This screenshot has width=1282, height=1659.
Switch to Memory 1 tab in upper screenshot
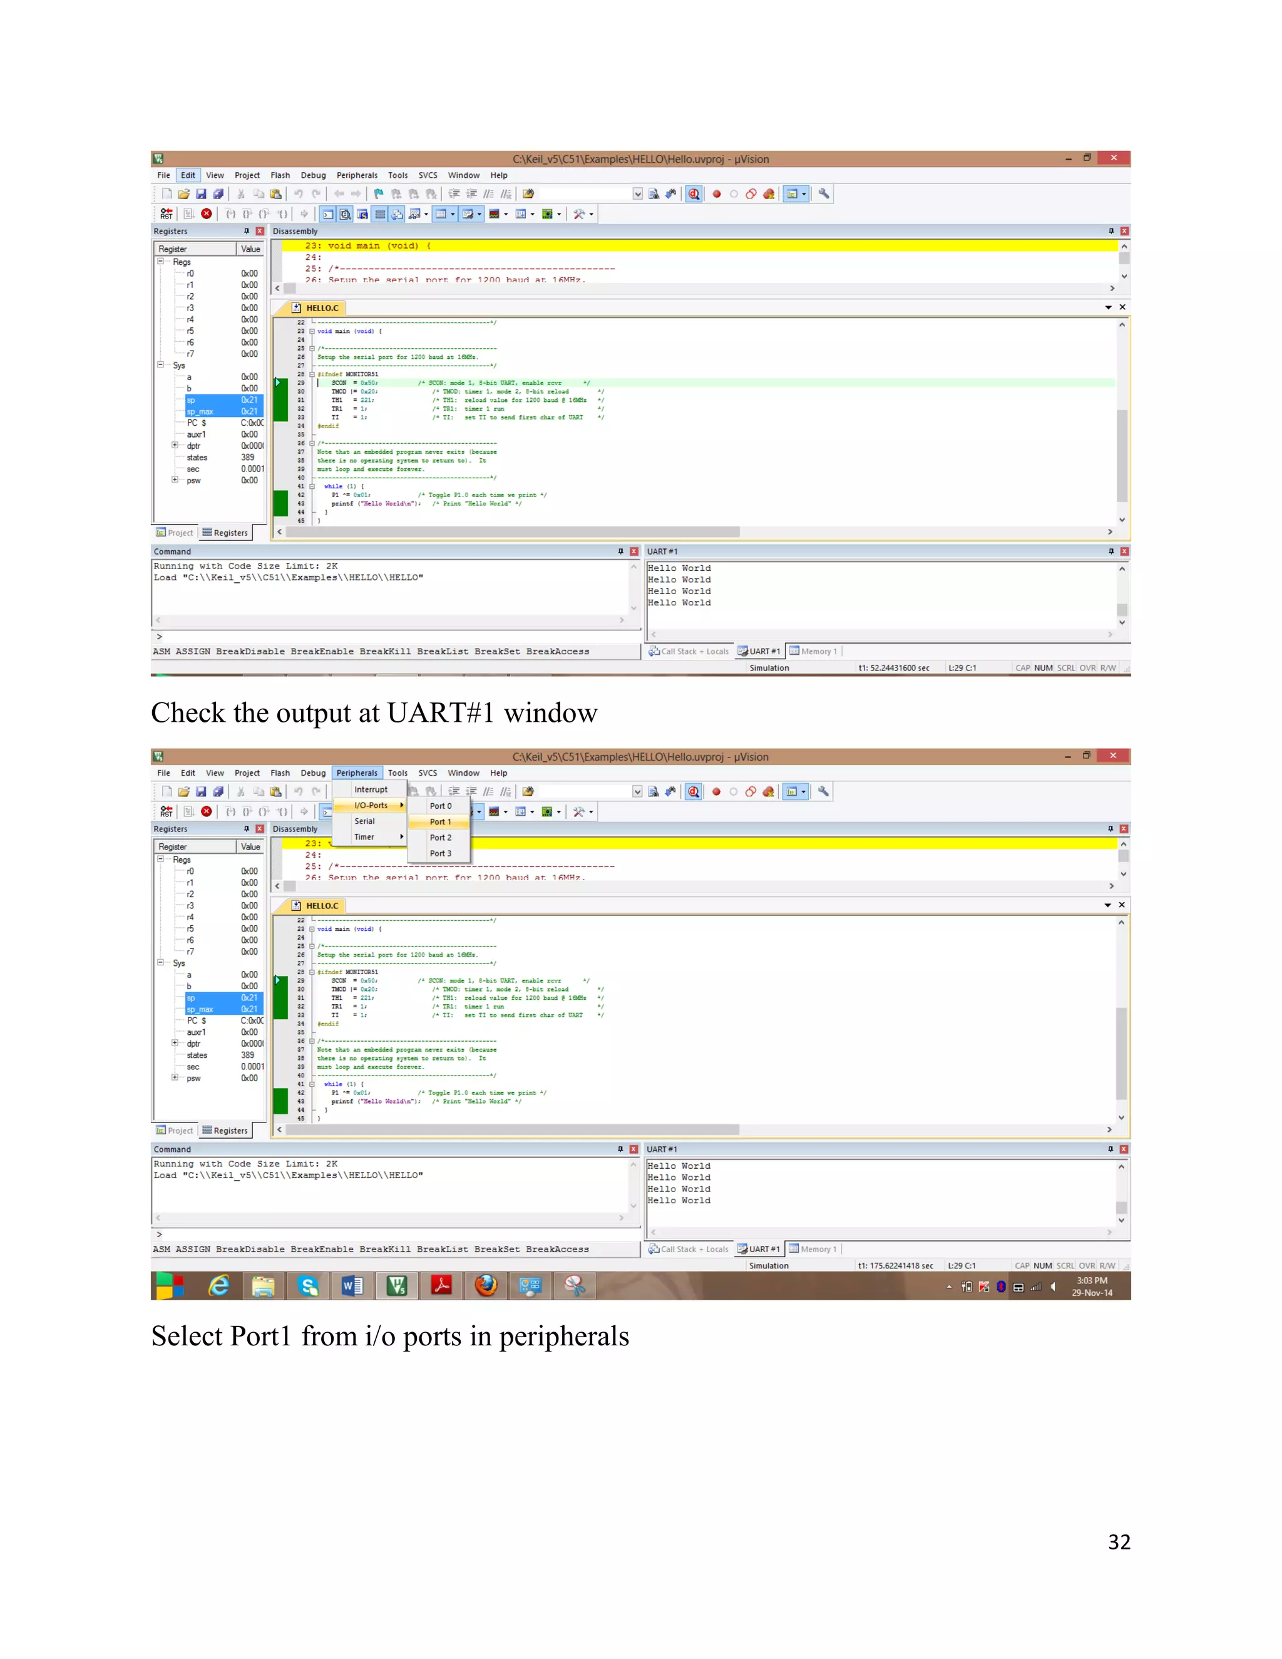(813, 651)
